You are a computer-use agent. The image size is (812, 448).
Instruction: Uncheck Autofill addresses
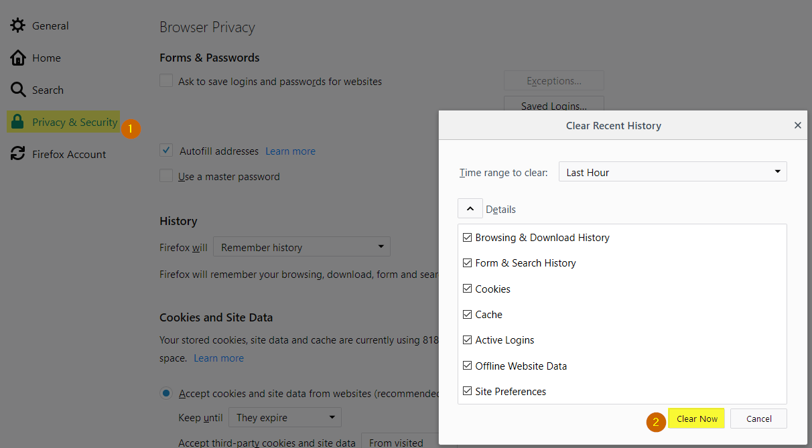click(x=166, y=151)
